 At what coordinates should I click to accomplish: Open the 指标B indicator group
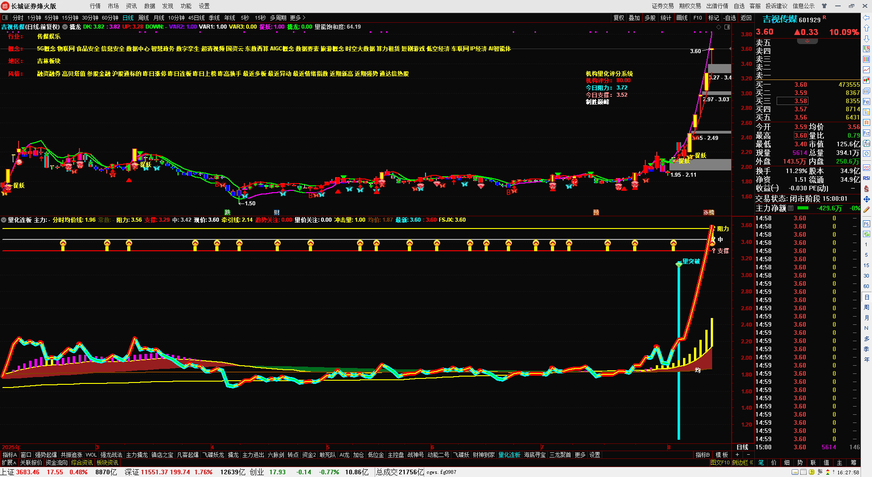tap(703, 455)
